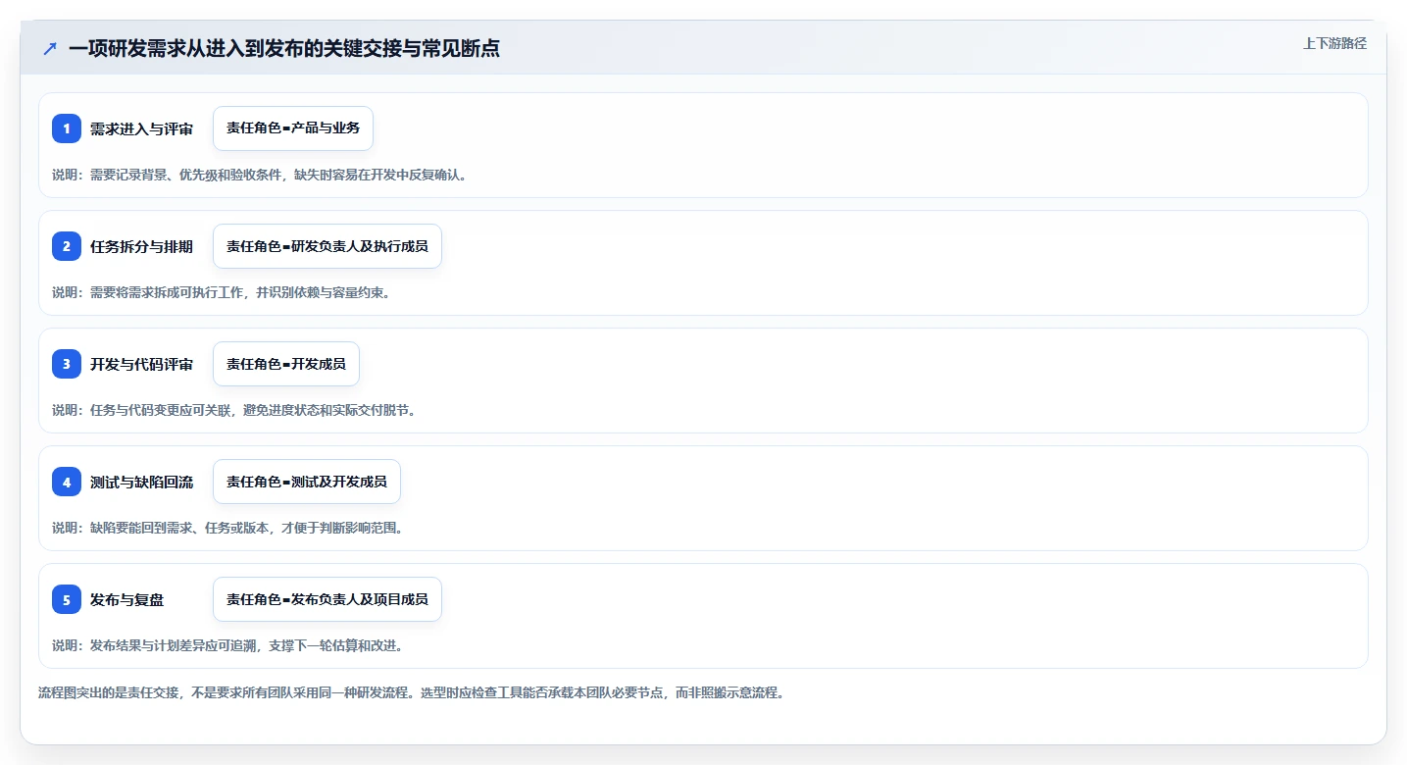
Task: Click the 开发与代码评审 step title
Action: [141, 364]
